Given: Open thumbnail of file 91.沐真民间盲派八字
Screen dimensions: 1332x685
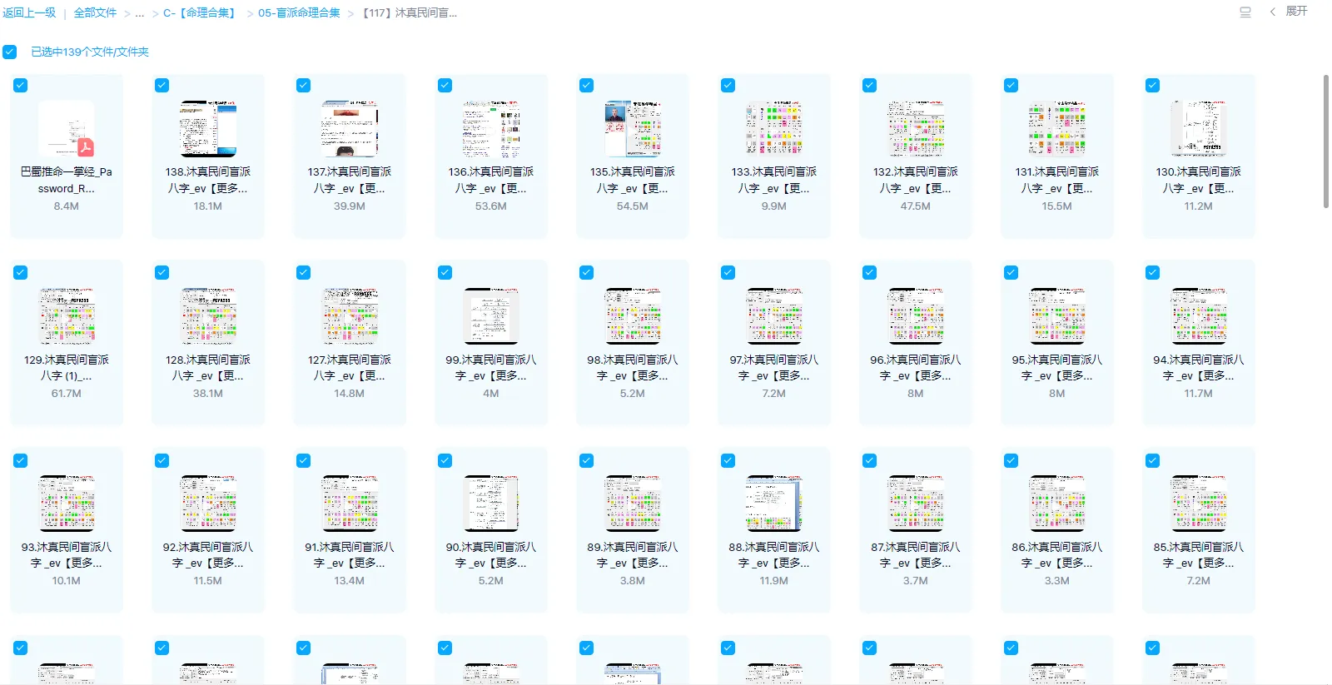Looking at the screenshot, I should pyautogui.click(x=350, y=504).
